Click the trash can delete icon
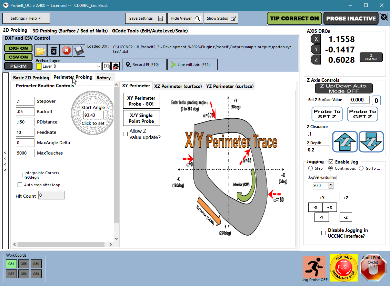 click(53, 51)
